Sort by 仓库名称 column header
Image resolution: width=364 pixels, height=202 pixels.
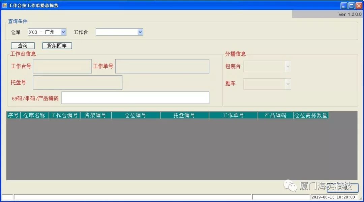point(34,115)
